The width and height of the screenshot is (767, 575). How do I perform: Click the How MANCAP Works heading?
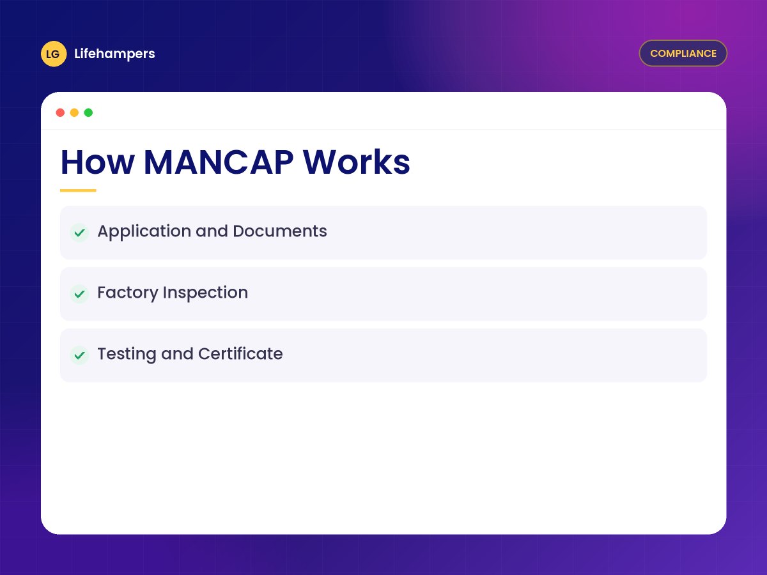[235, 162]
